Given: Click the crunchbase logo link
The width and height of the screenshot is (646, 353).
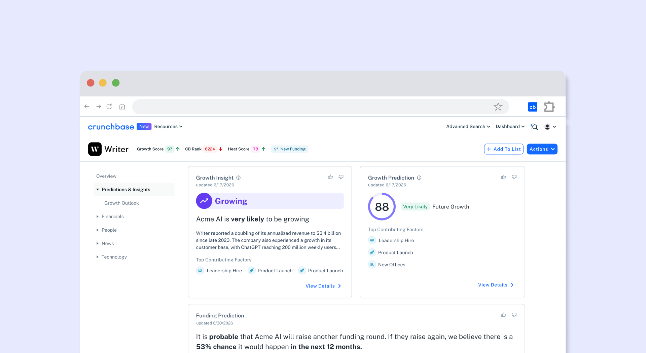Looking at the screenshot, I should click(x=111, y=127).
